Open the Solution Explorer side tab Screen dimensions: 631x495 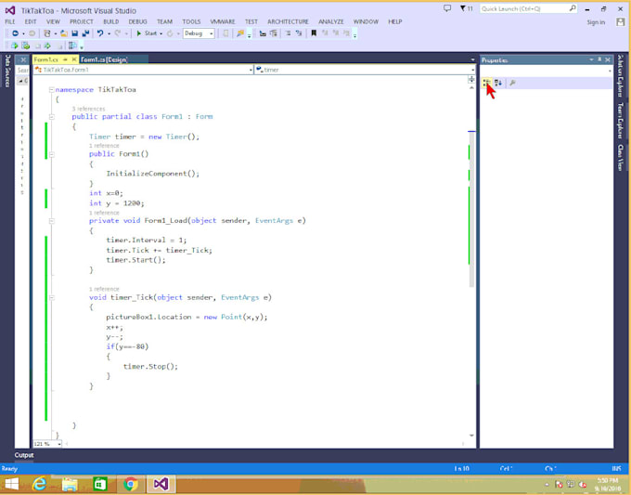click(620, 76)
